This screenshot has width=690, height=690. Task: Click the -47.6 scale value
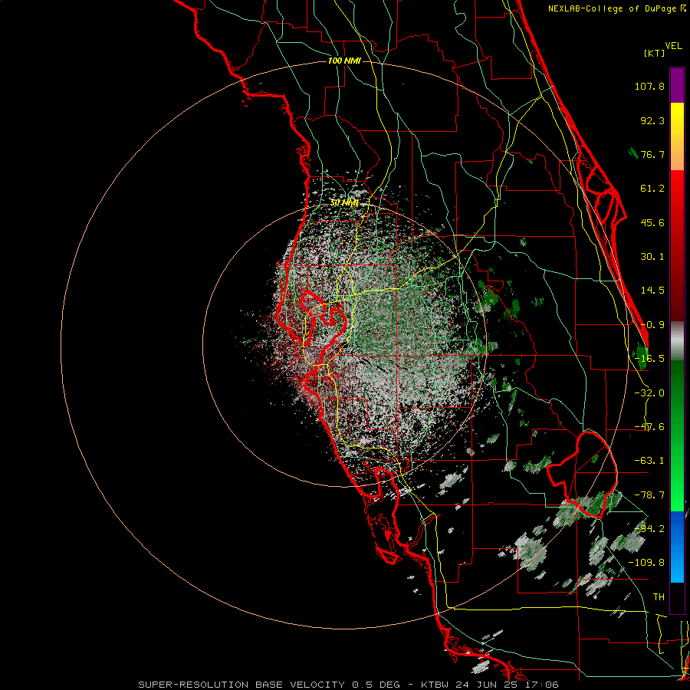point(649,427)
